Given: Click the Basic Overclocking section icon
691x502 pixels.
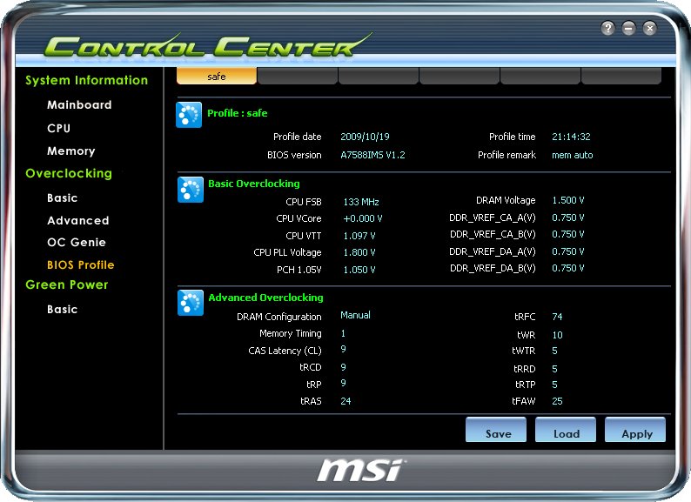Looking at the screenshot, I should pyautogui.click(x=191, y=190).
